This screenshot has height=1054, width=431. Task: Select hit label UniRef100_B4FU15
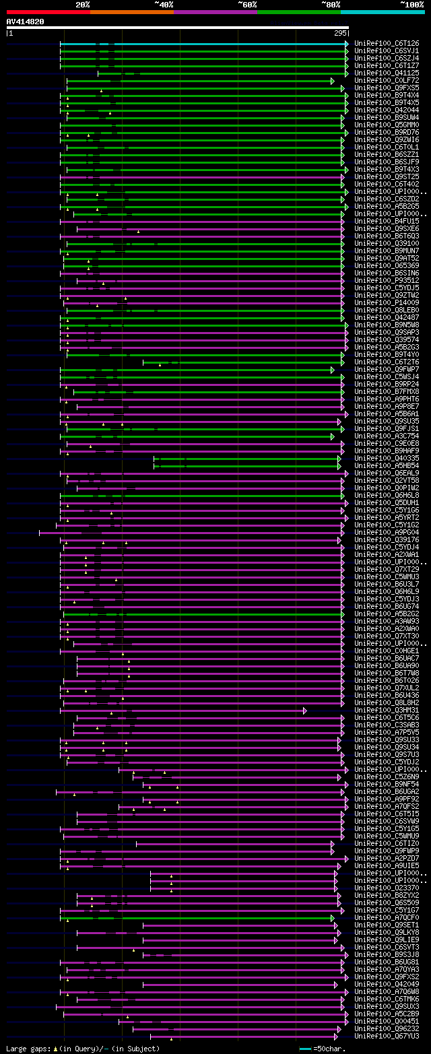[x=387, y=221]
